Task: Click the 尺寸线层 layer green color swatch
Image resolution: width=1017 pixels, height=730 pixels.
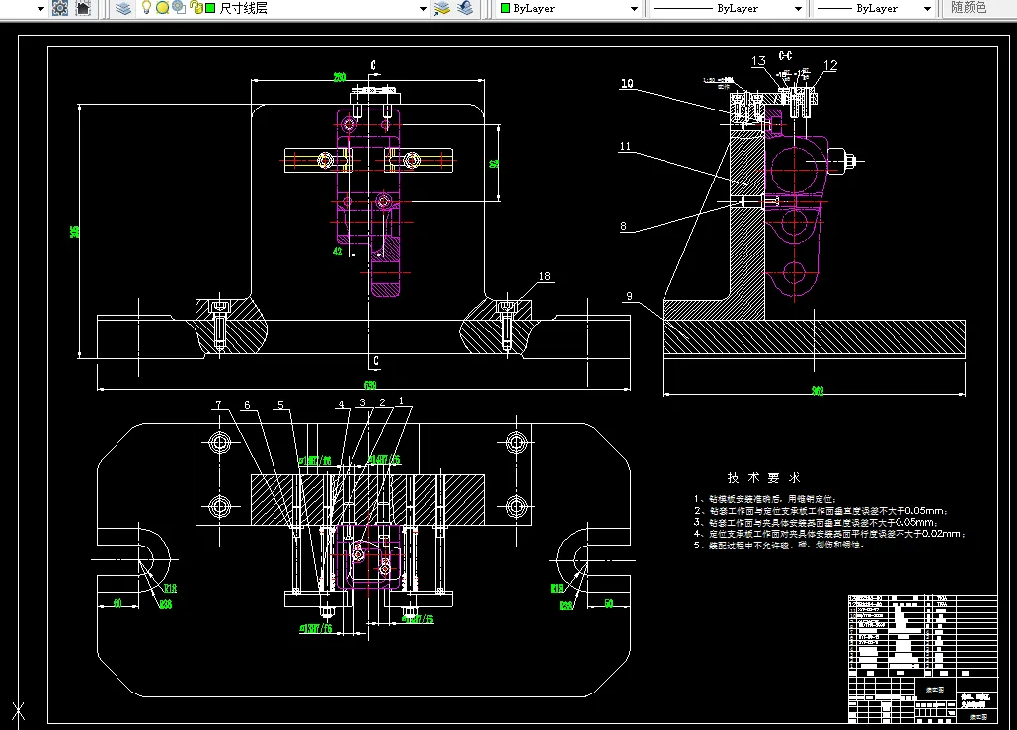Action: [210, 9]
